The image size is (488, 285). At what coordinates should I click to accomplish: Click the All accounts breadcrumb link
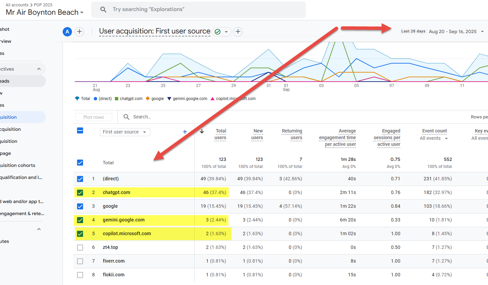(x=17, y=5)
